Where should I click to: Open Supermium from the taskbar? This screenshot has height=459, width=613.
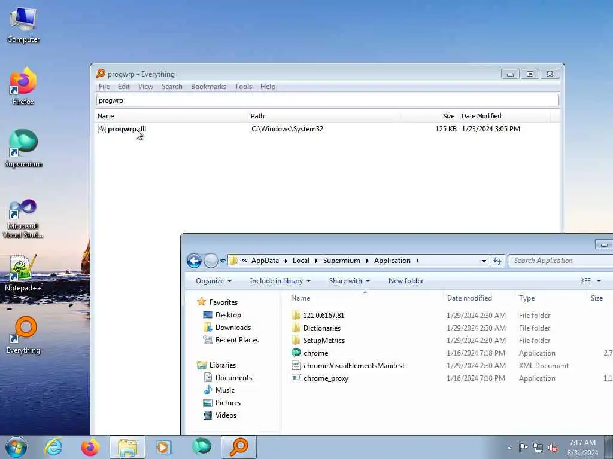[202, 447]
